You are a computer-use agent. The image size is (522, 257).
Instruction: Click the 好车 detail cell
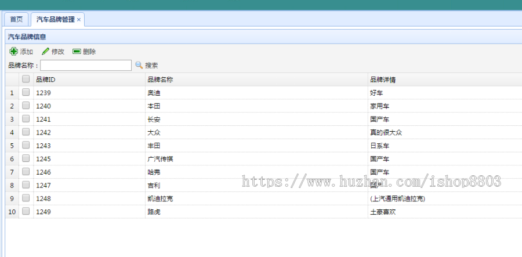tap(445, 93)
